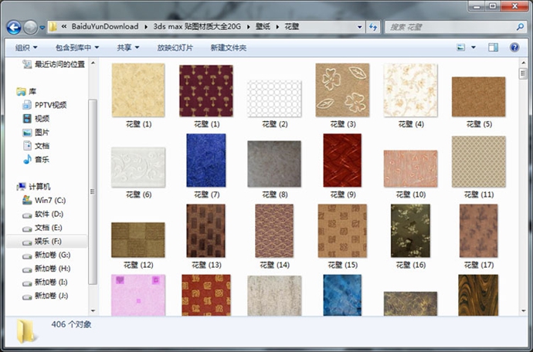This screenshot has height=352, width=533.
Task: Open Win7 (C:) drive
Action: click(44, 200)
